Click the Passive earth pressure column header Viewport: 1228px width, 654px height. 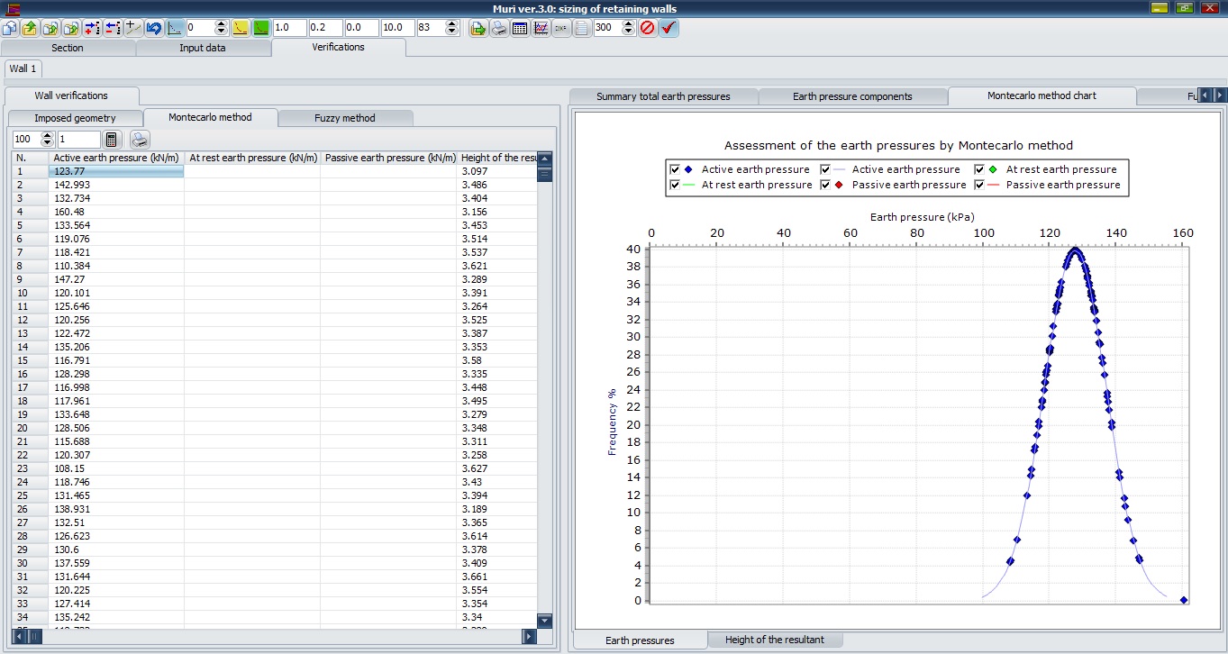click(388, 158)
